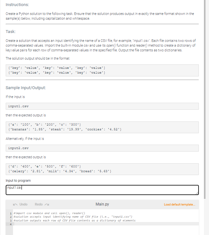Click the Redo curved arrow icon
Viewport: 209px width, 235px height.
coord(47,205)
